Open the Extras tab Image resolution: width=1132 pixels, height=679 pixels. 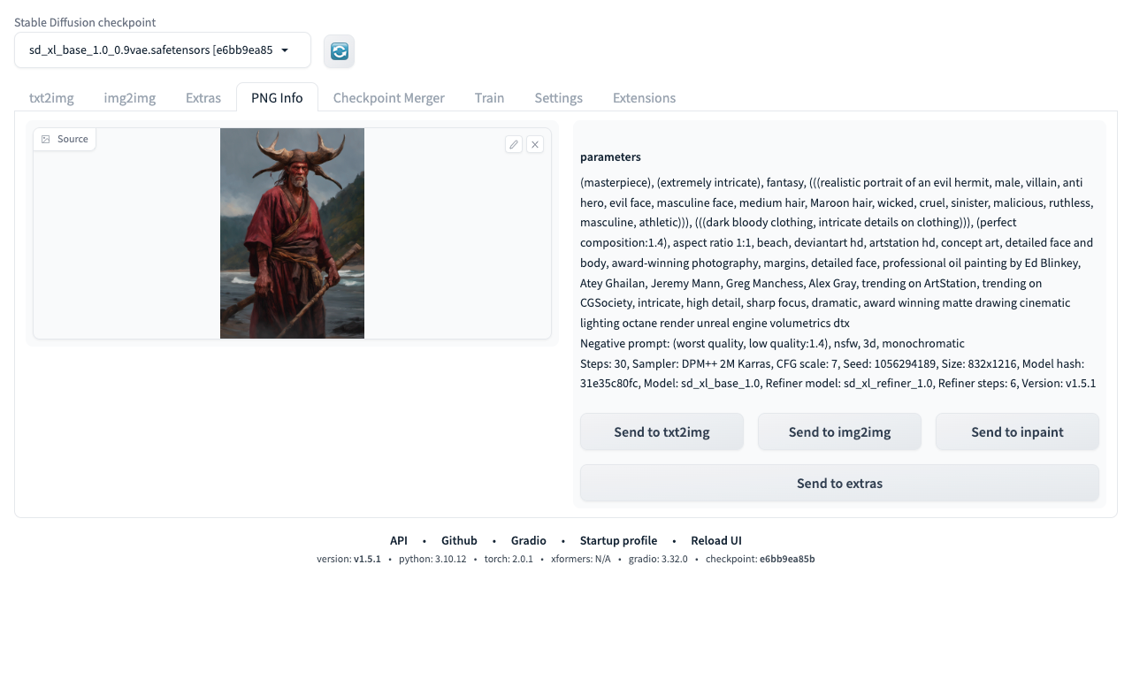pos(203,97)
